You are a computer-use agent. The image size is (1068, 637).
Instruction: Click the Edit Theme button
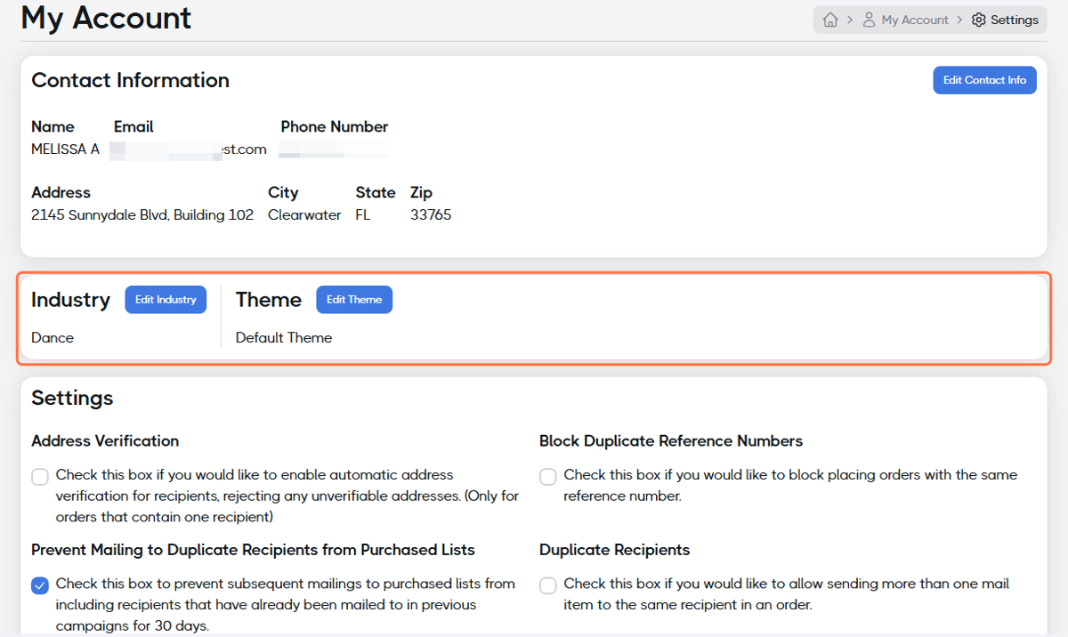pyautogui.click(x=354, y=300)
